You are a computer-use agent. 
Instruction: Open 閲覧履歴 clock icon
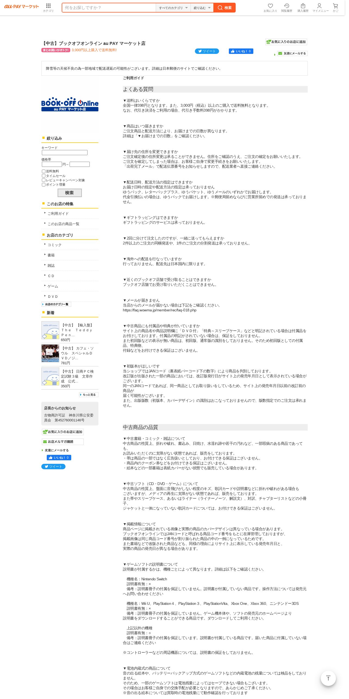tap(286, 8)
